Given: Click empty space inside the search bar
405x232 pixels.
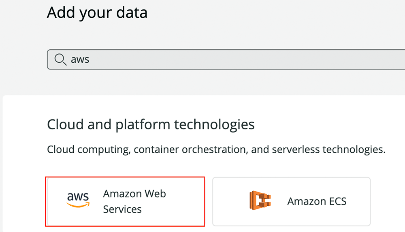Looking at the screenshot, I should tap(245, 59).
